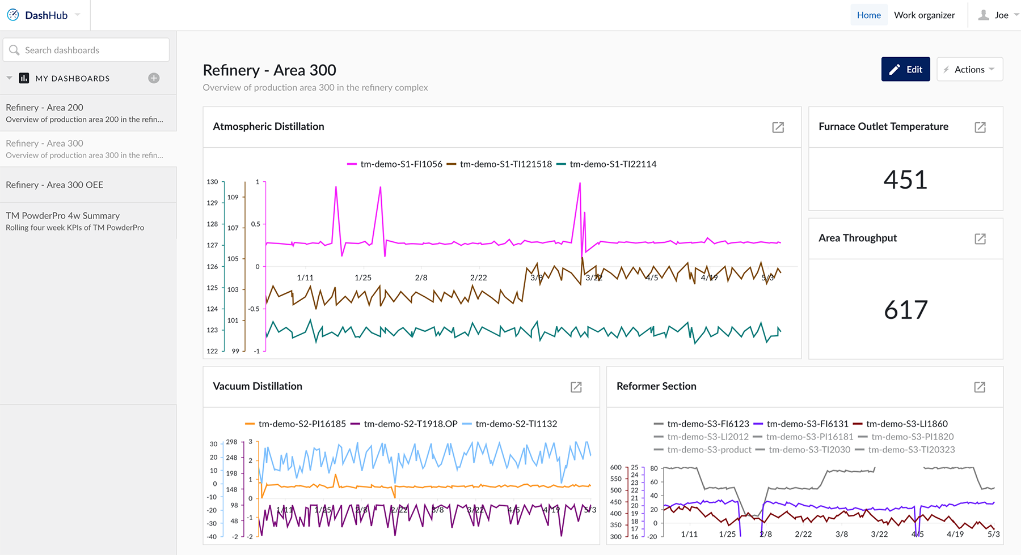The height and width of the screenshot is (555, 1021).
Task: Go to the Home tab
Action: [868, 15]
